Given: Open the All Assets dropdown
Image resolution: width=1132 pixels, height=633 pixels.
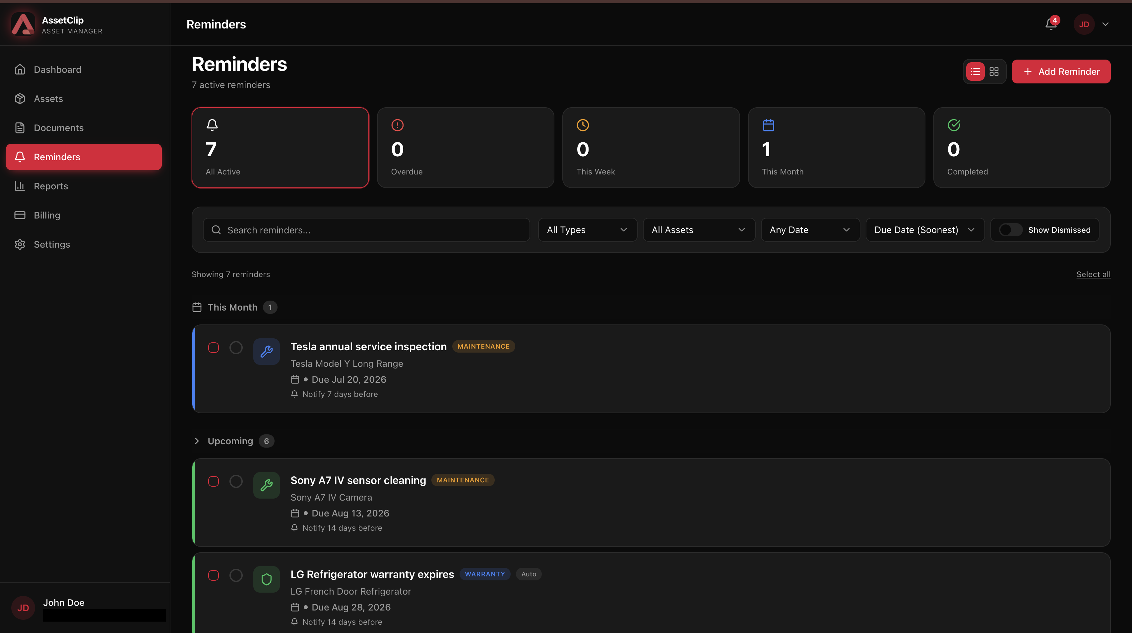Looking at the screenshot, I should pos(699,230).
